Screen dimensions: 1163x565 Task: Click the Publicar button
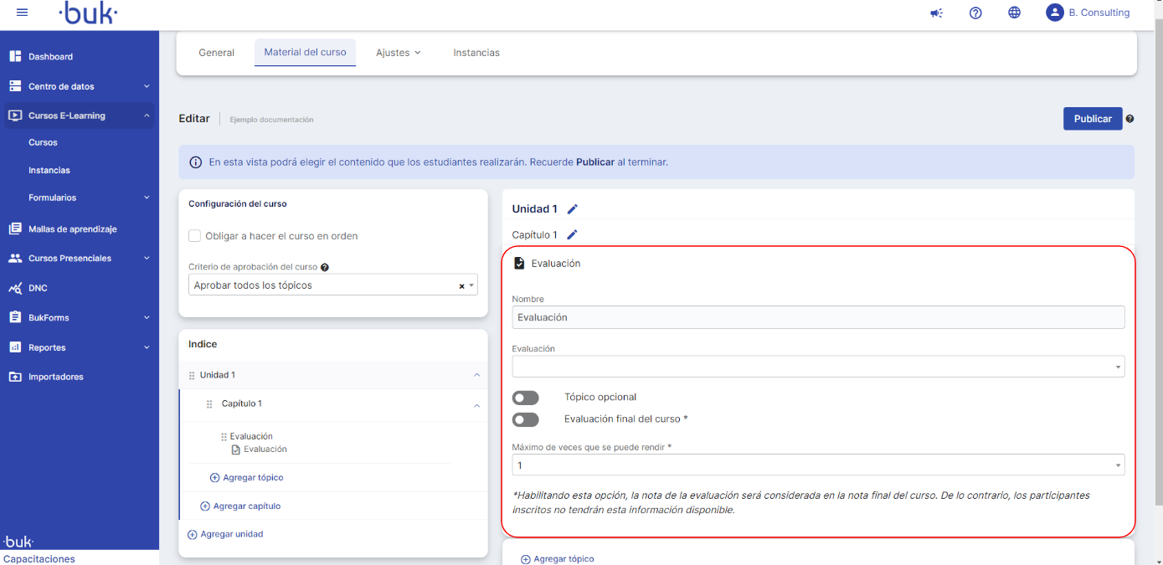tap(1092, 119)
